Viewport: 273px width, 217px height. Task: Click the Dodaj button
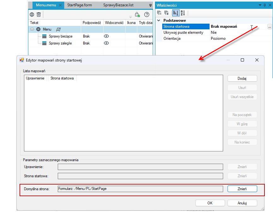coord(242,79)
